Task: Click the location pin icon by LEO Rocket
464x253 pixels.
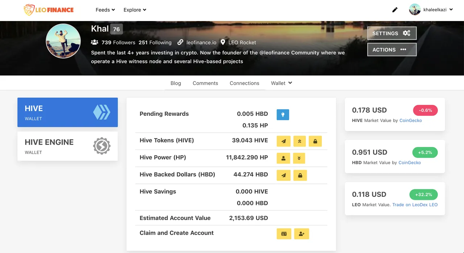Action: click(x=223, y=42)
